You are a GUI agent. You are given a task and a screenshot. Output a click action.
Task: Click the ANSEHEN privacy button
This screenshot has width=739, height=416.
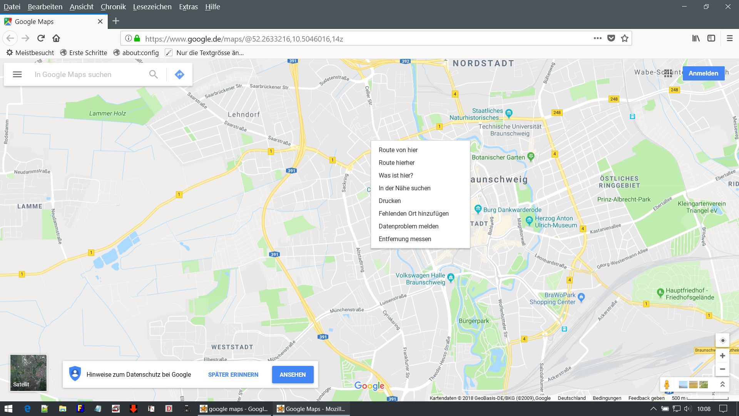(293, 374)
